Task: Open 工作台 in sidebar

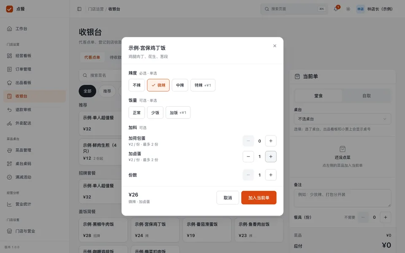Action: [x=35, y=29]
